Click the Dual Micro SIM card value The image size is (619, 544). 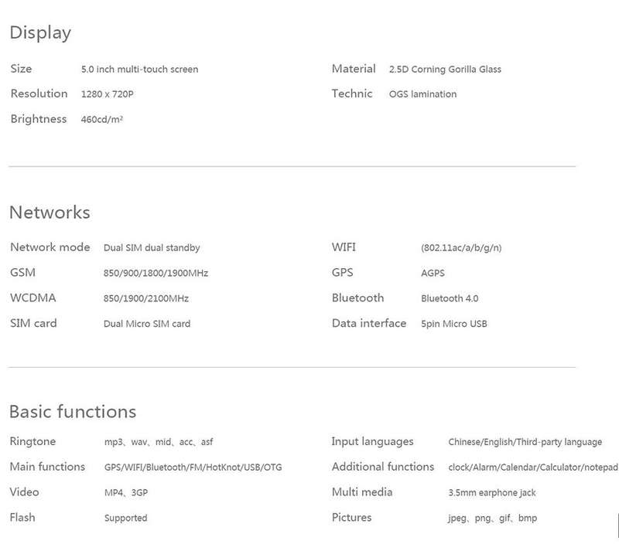[x=147, y=324]
